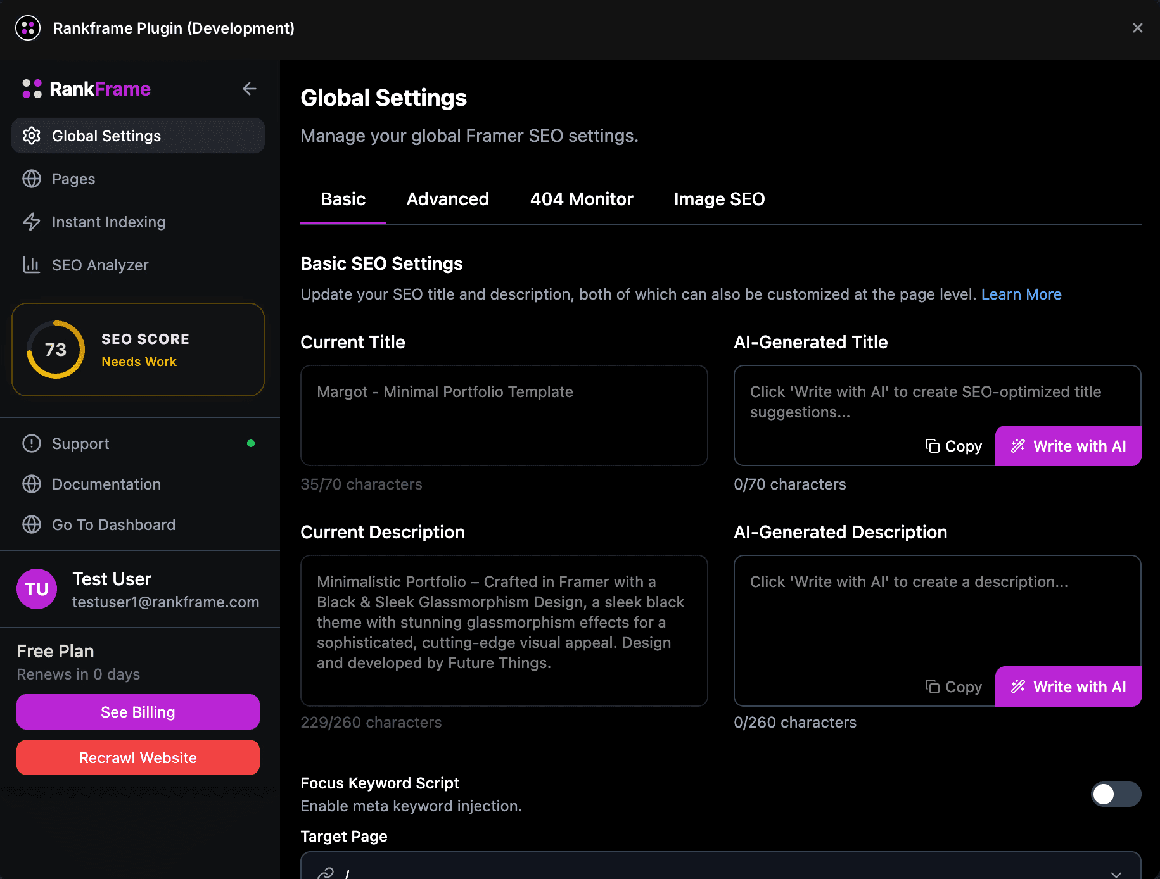Click the Support alert icon

32,443
